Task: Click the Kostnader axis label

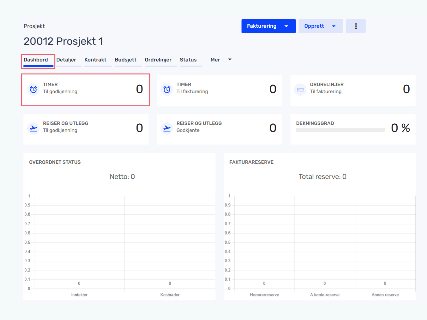Action: point(170,295)
